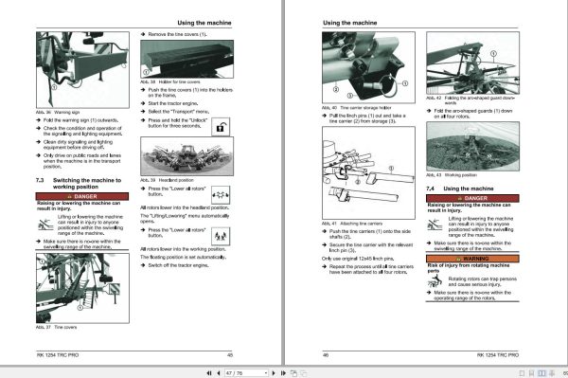Click the swivelling range hazard pictogram on page 45
The height and width of the screenshot is (378, 568).
pos(45,225)
